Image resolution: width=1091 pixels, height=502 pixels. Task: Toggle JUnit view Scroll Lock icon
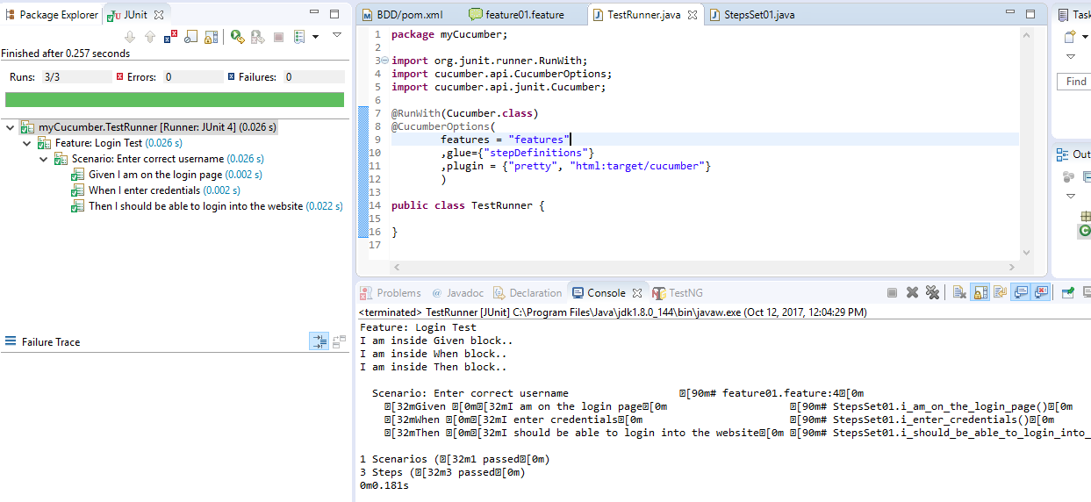[211, 37]
